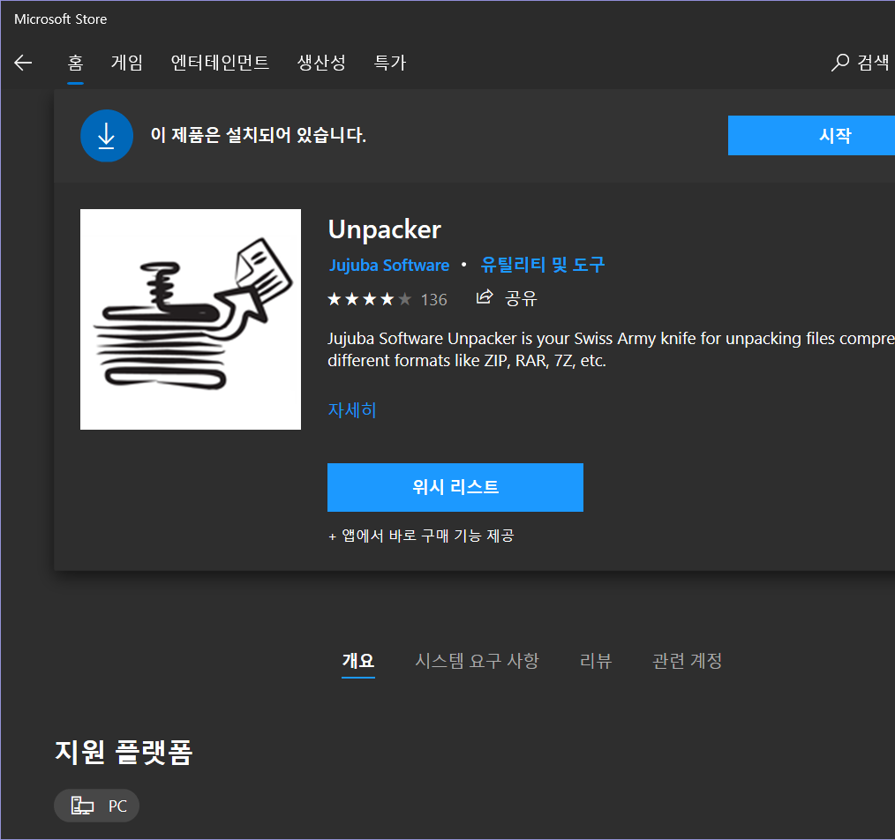Switch to 시스템 요구 사항 tab
The width and height of the screenshot is (895, 840).
coord(477,661)
